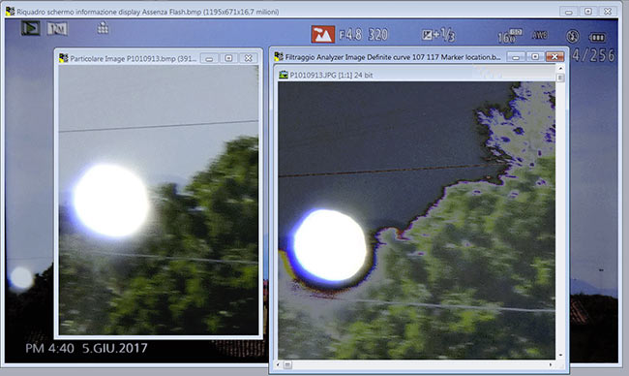
Task: Maximize the Filtraggio Analyzer Image window
Action: [x=535, y=57]
